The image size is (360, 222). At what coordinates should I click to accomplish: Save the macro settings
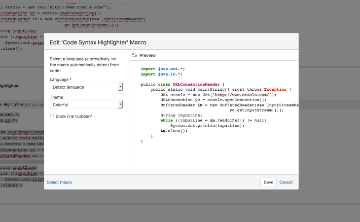268,182
